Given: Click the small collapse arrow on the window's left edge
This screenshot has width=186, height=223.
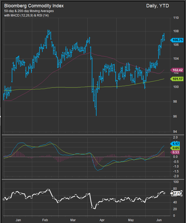Looking at the screenshot, I should (1, 116).
